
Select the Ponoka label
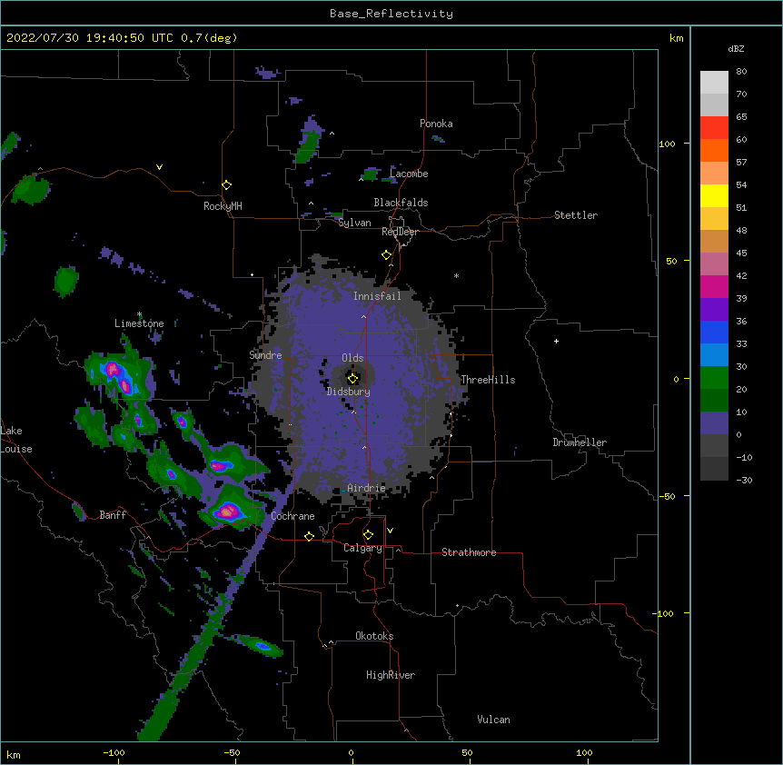coord(436,124)
